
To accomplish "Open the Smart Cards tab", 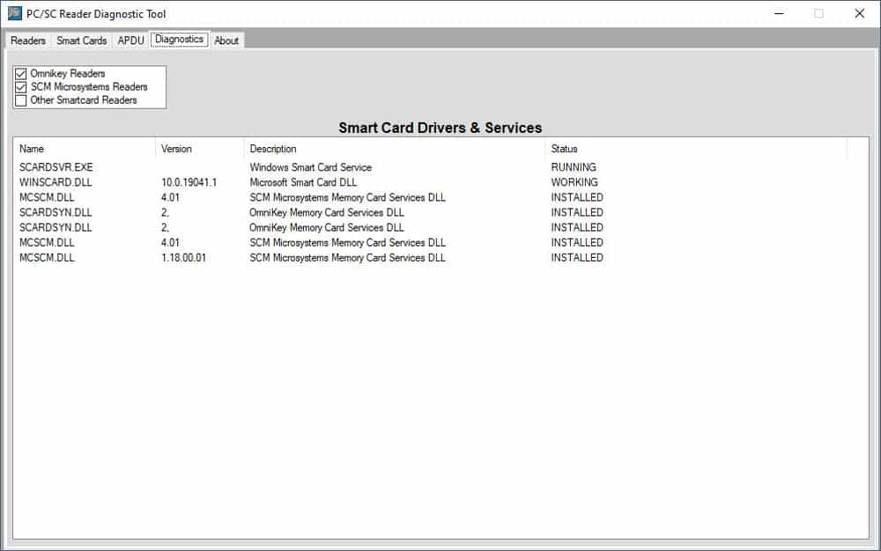I will pyautogui.click(x=81, y=40).
